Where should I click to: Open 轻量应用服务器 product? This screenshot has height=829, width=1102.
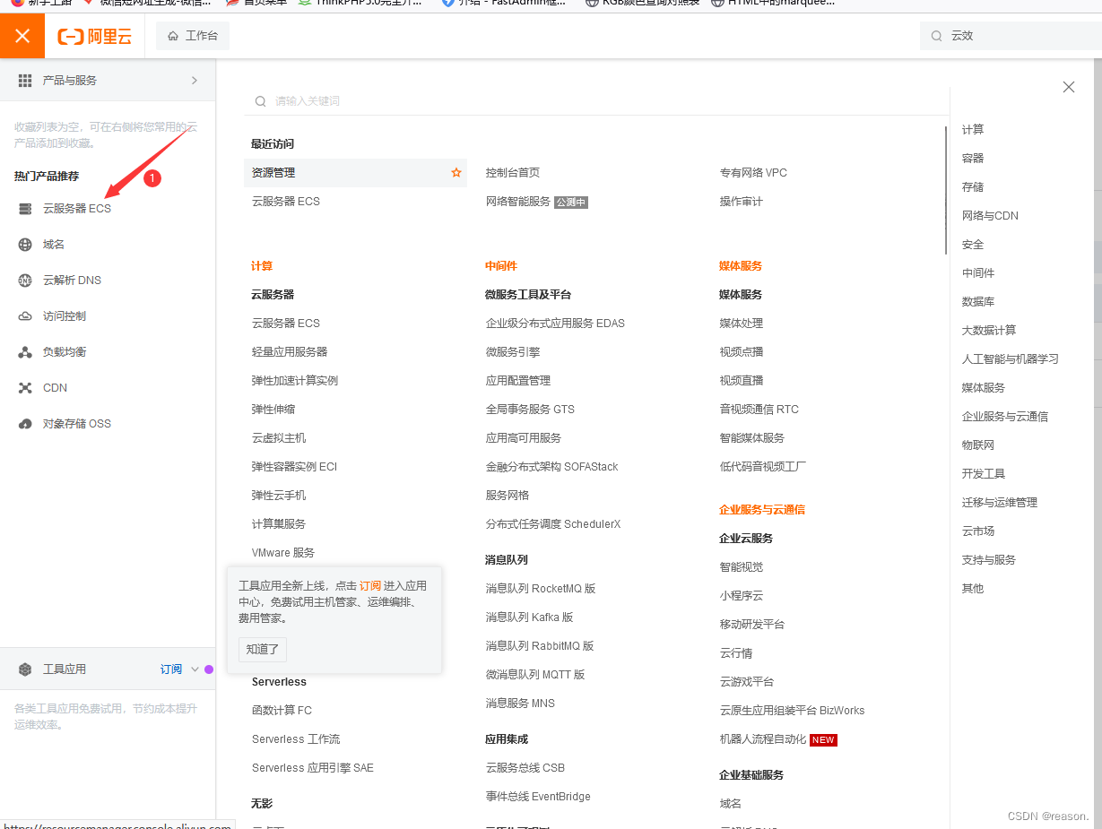[x=290, y=352]
